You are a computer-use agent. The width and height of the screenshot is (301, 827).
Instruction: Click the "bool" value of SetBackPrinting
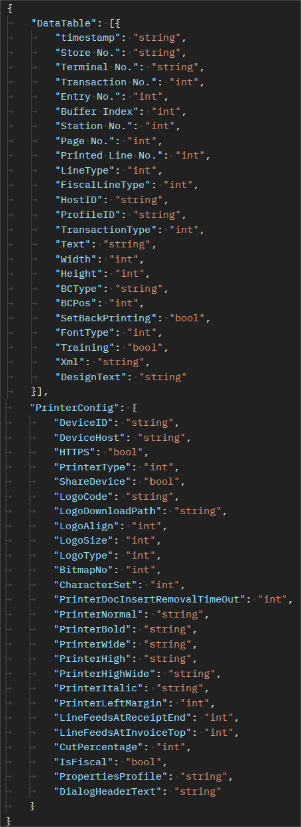coord(187,318)
